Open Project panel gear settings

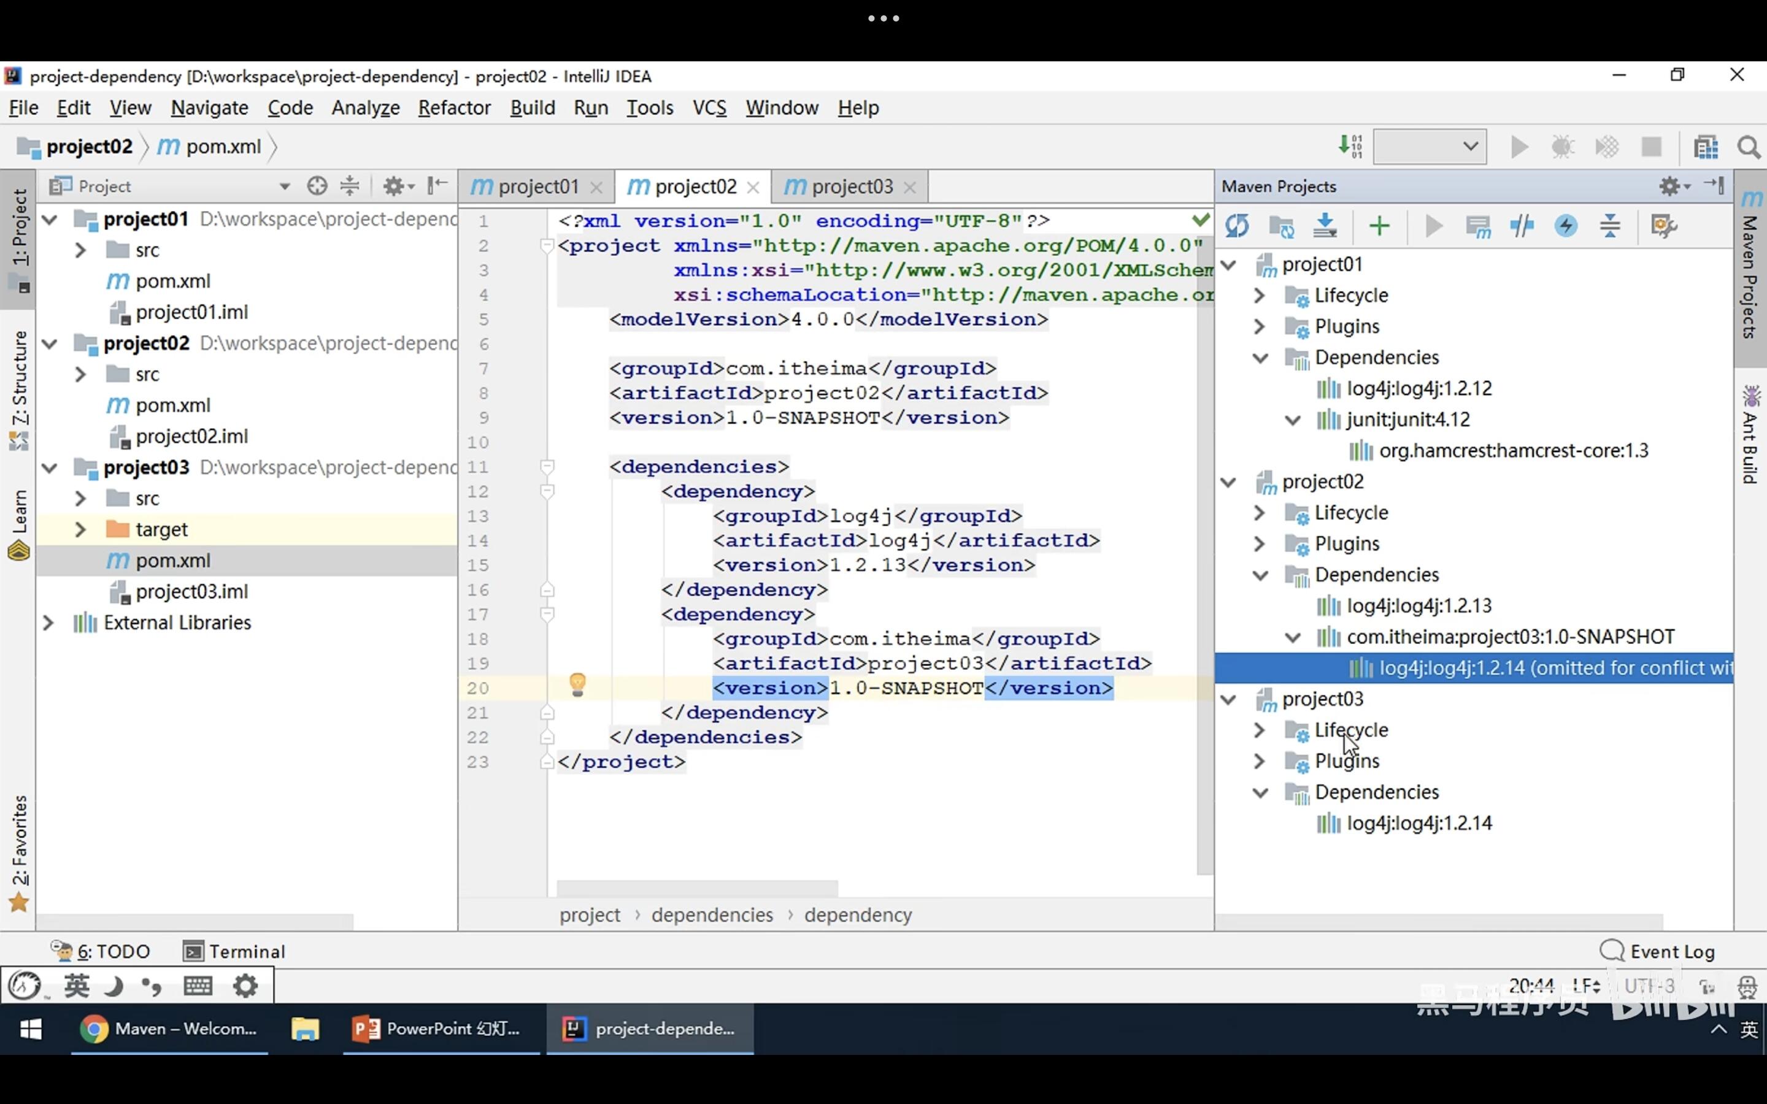pyautogui.click(x=399, y=186)
